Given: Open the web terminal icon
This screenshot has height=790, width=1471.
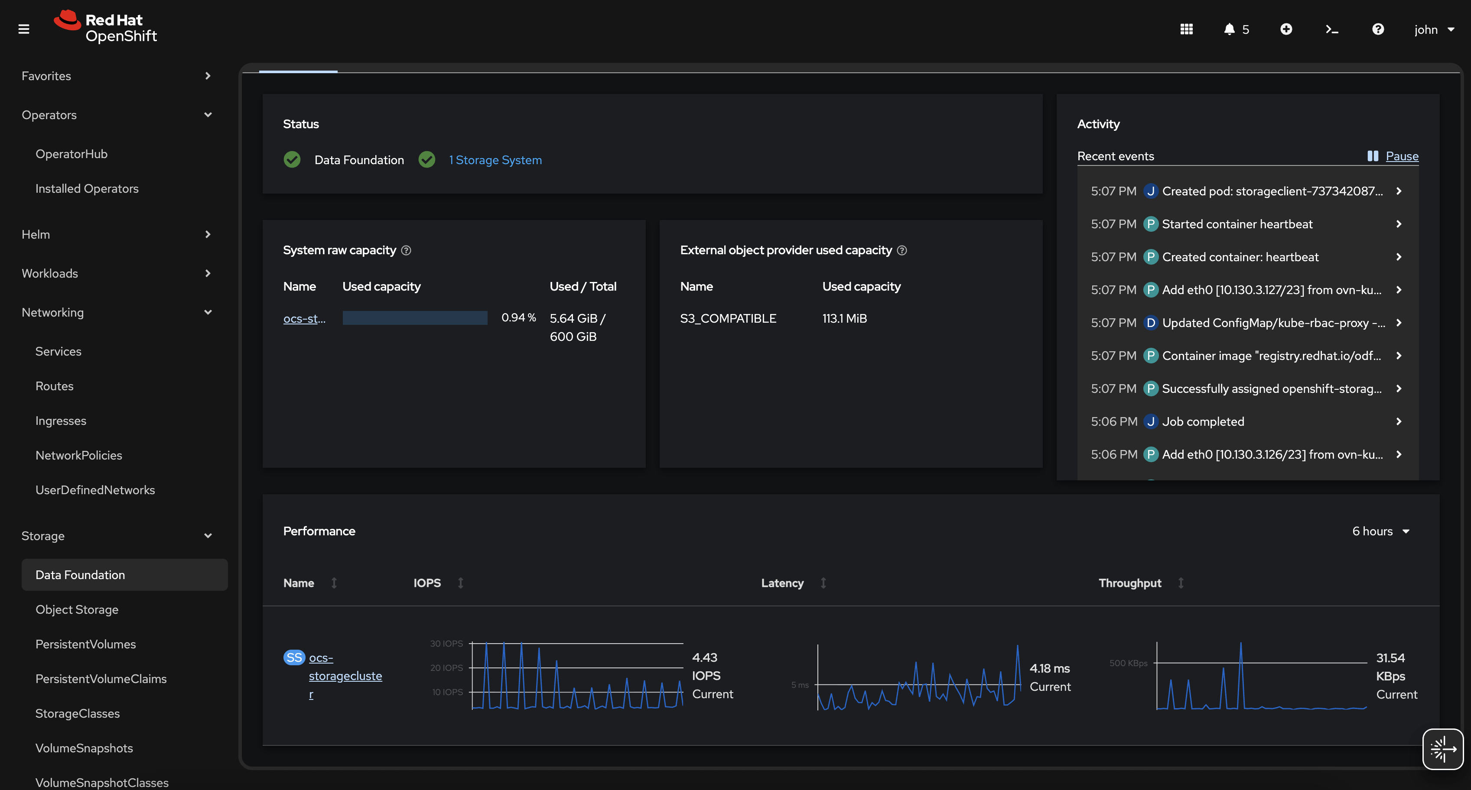Looking at the screenshot, I should tap(1332, 29).
